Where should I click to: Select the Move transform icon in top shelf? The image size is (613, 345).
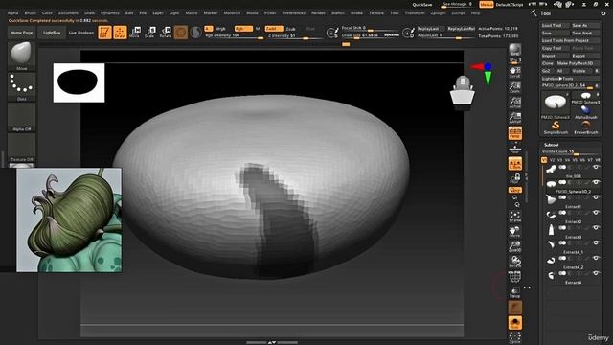point(134,33)
